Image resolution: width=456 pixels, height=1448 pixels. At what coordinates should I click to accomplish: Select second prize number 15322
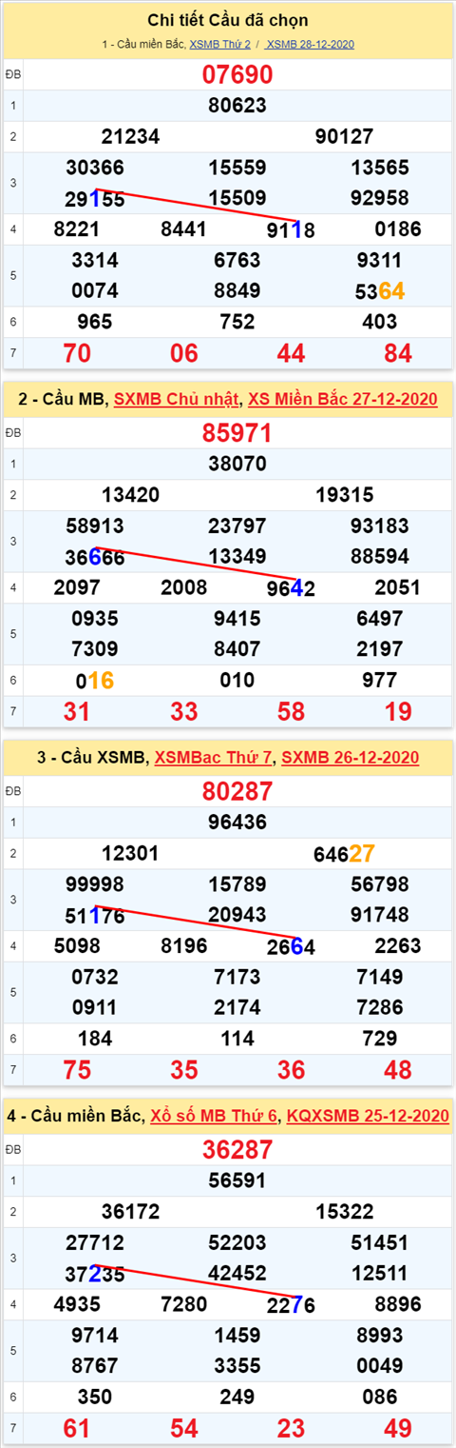345,1212
